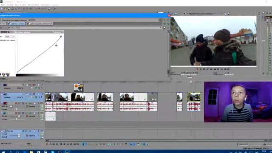This screenshot has width=272, height=153.
Task: Click the delete preset icon in the FX dialog
Action: point(168,28)
